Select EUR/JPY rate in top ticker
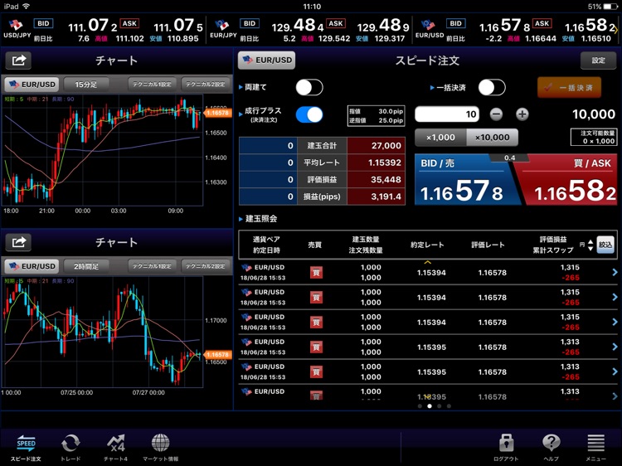Viewport: 622px width, 466px height. (309, 30)
